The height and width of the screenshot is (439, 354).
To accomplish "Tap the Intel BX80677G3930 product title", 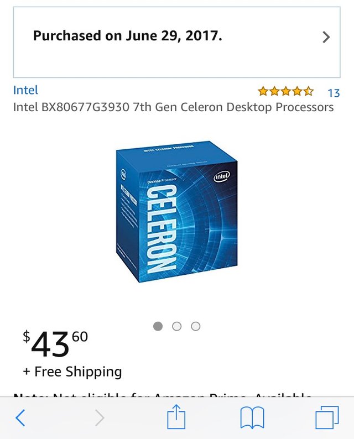I will (x=173, y=107).
